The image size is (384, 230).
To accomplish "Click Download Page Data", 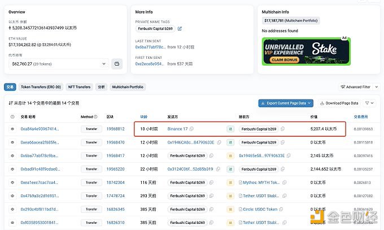I will tap(339, 103).
